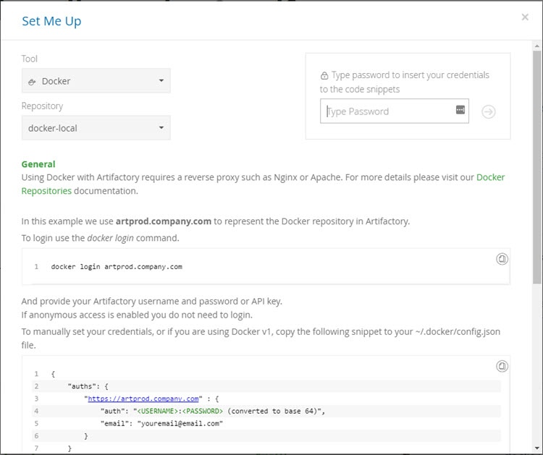The image size is (543, 455).
Task: Click the Set Me Up dialog title
Action: (x=51, y=21)
